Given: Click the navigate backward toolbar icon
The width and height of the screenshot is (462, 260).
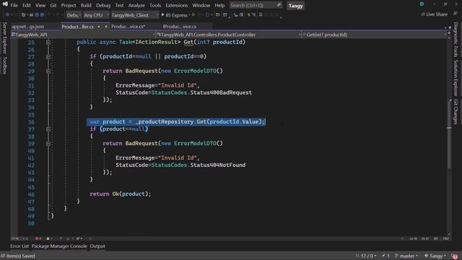Looking at the screenshot, I should 8,14.
